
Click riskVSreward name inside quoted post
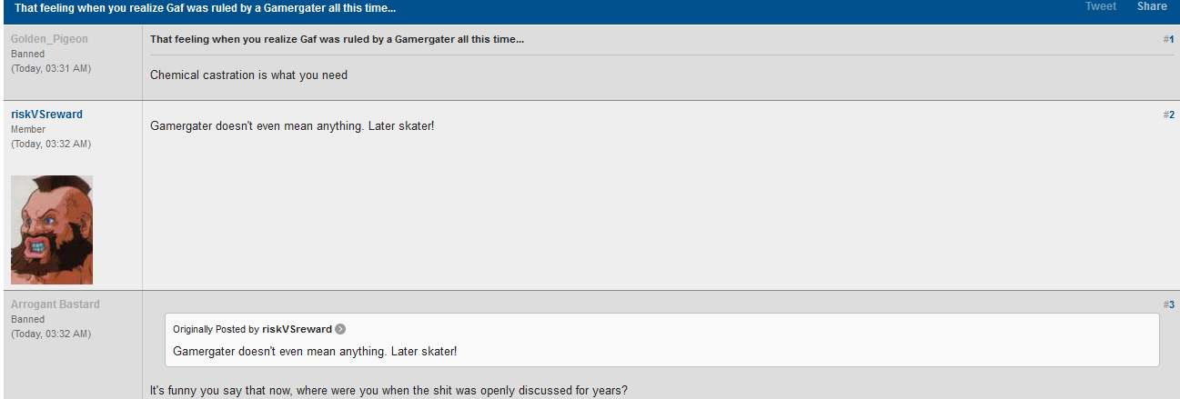pos(297,329)
